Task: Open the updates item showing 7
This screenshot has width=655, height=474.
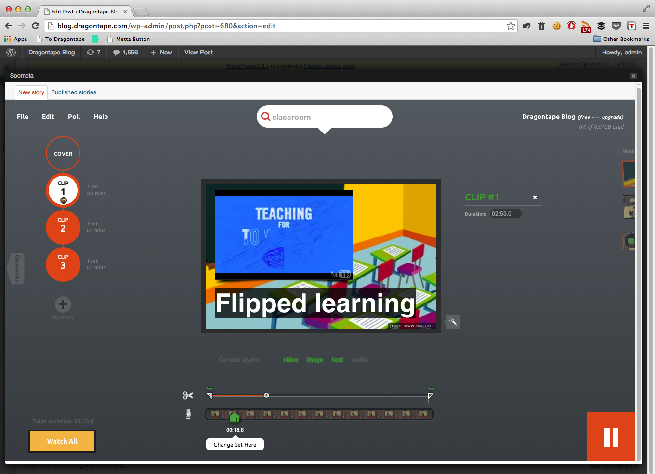Action: pyautogui.click(x=93, y=53)
